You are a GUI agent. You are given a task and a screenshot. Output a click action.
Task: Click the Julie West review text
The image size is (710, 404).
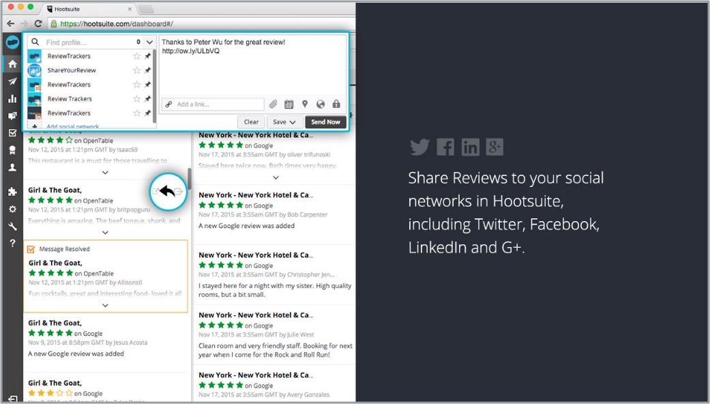[x=276, y=350]
